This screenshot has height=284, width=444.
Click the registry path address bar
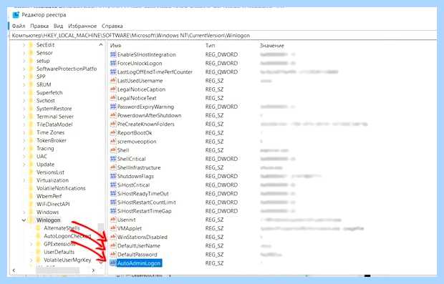click(223, 35)
